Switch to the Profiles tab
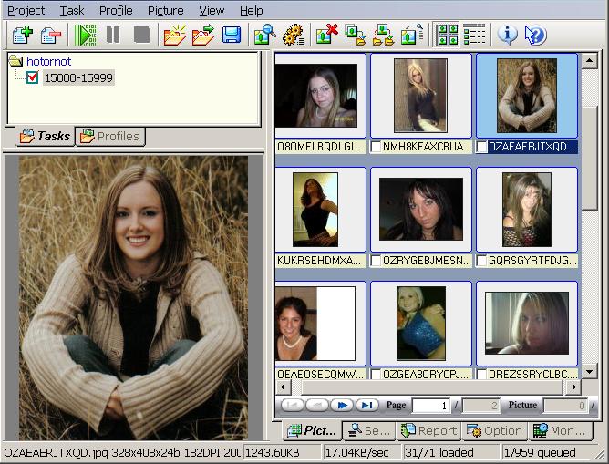Viewport: 609px width, 464px height. click(x=110, y=137)
